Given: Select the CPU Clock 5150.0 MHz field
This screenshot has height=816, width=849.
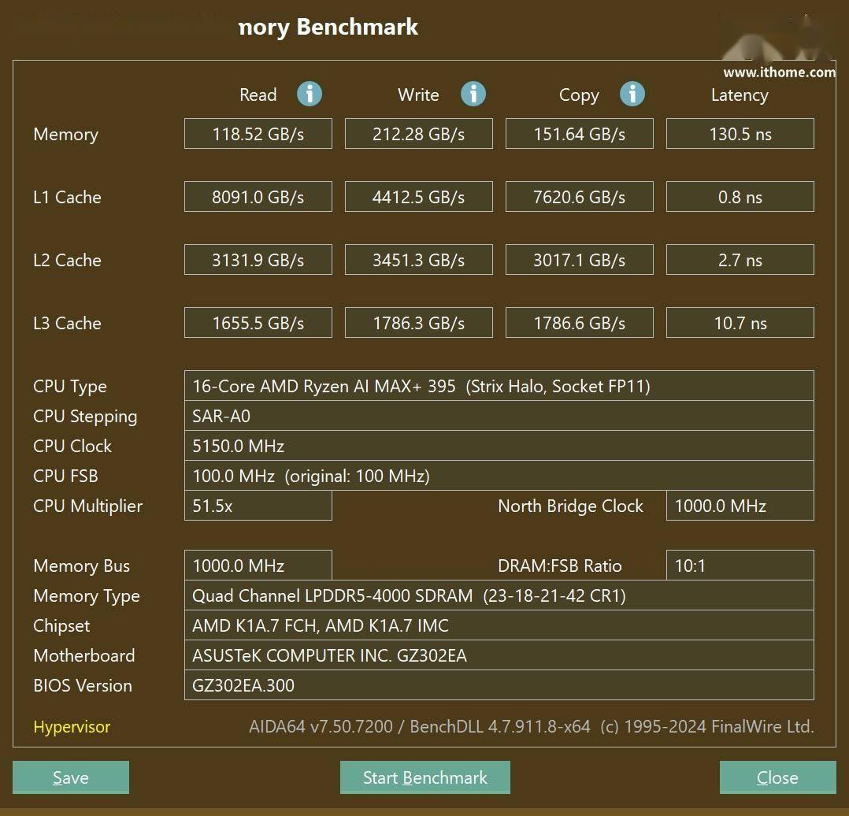Looking at the screenshot, I should pyautogui.click(x=499, y=446).
